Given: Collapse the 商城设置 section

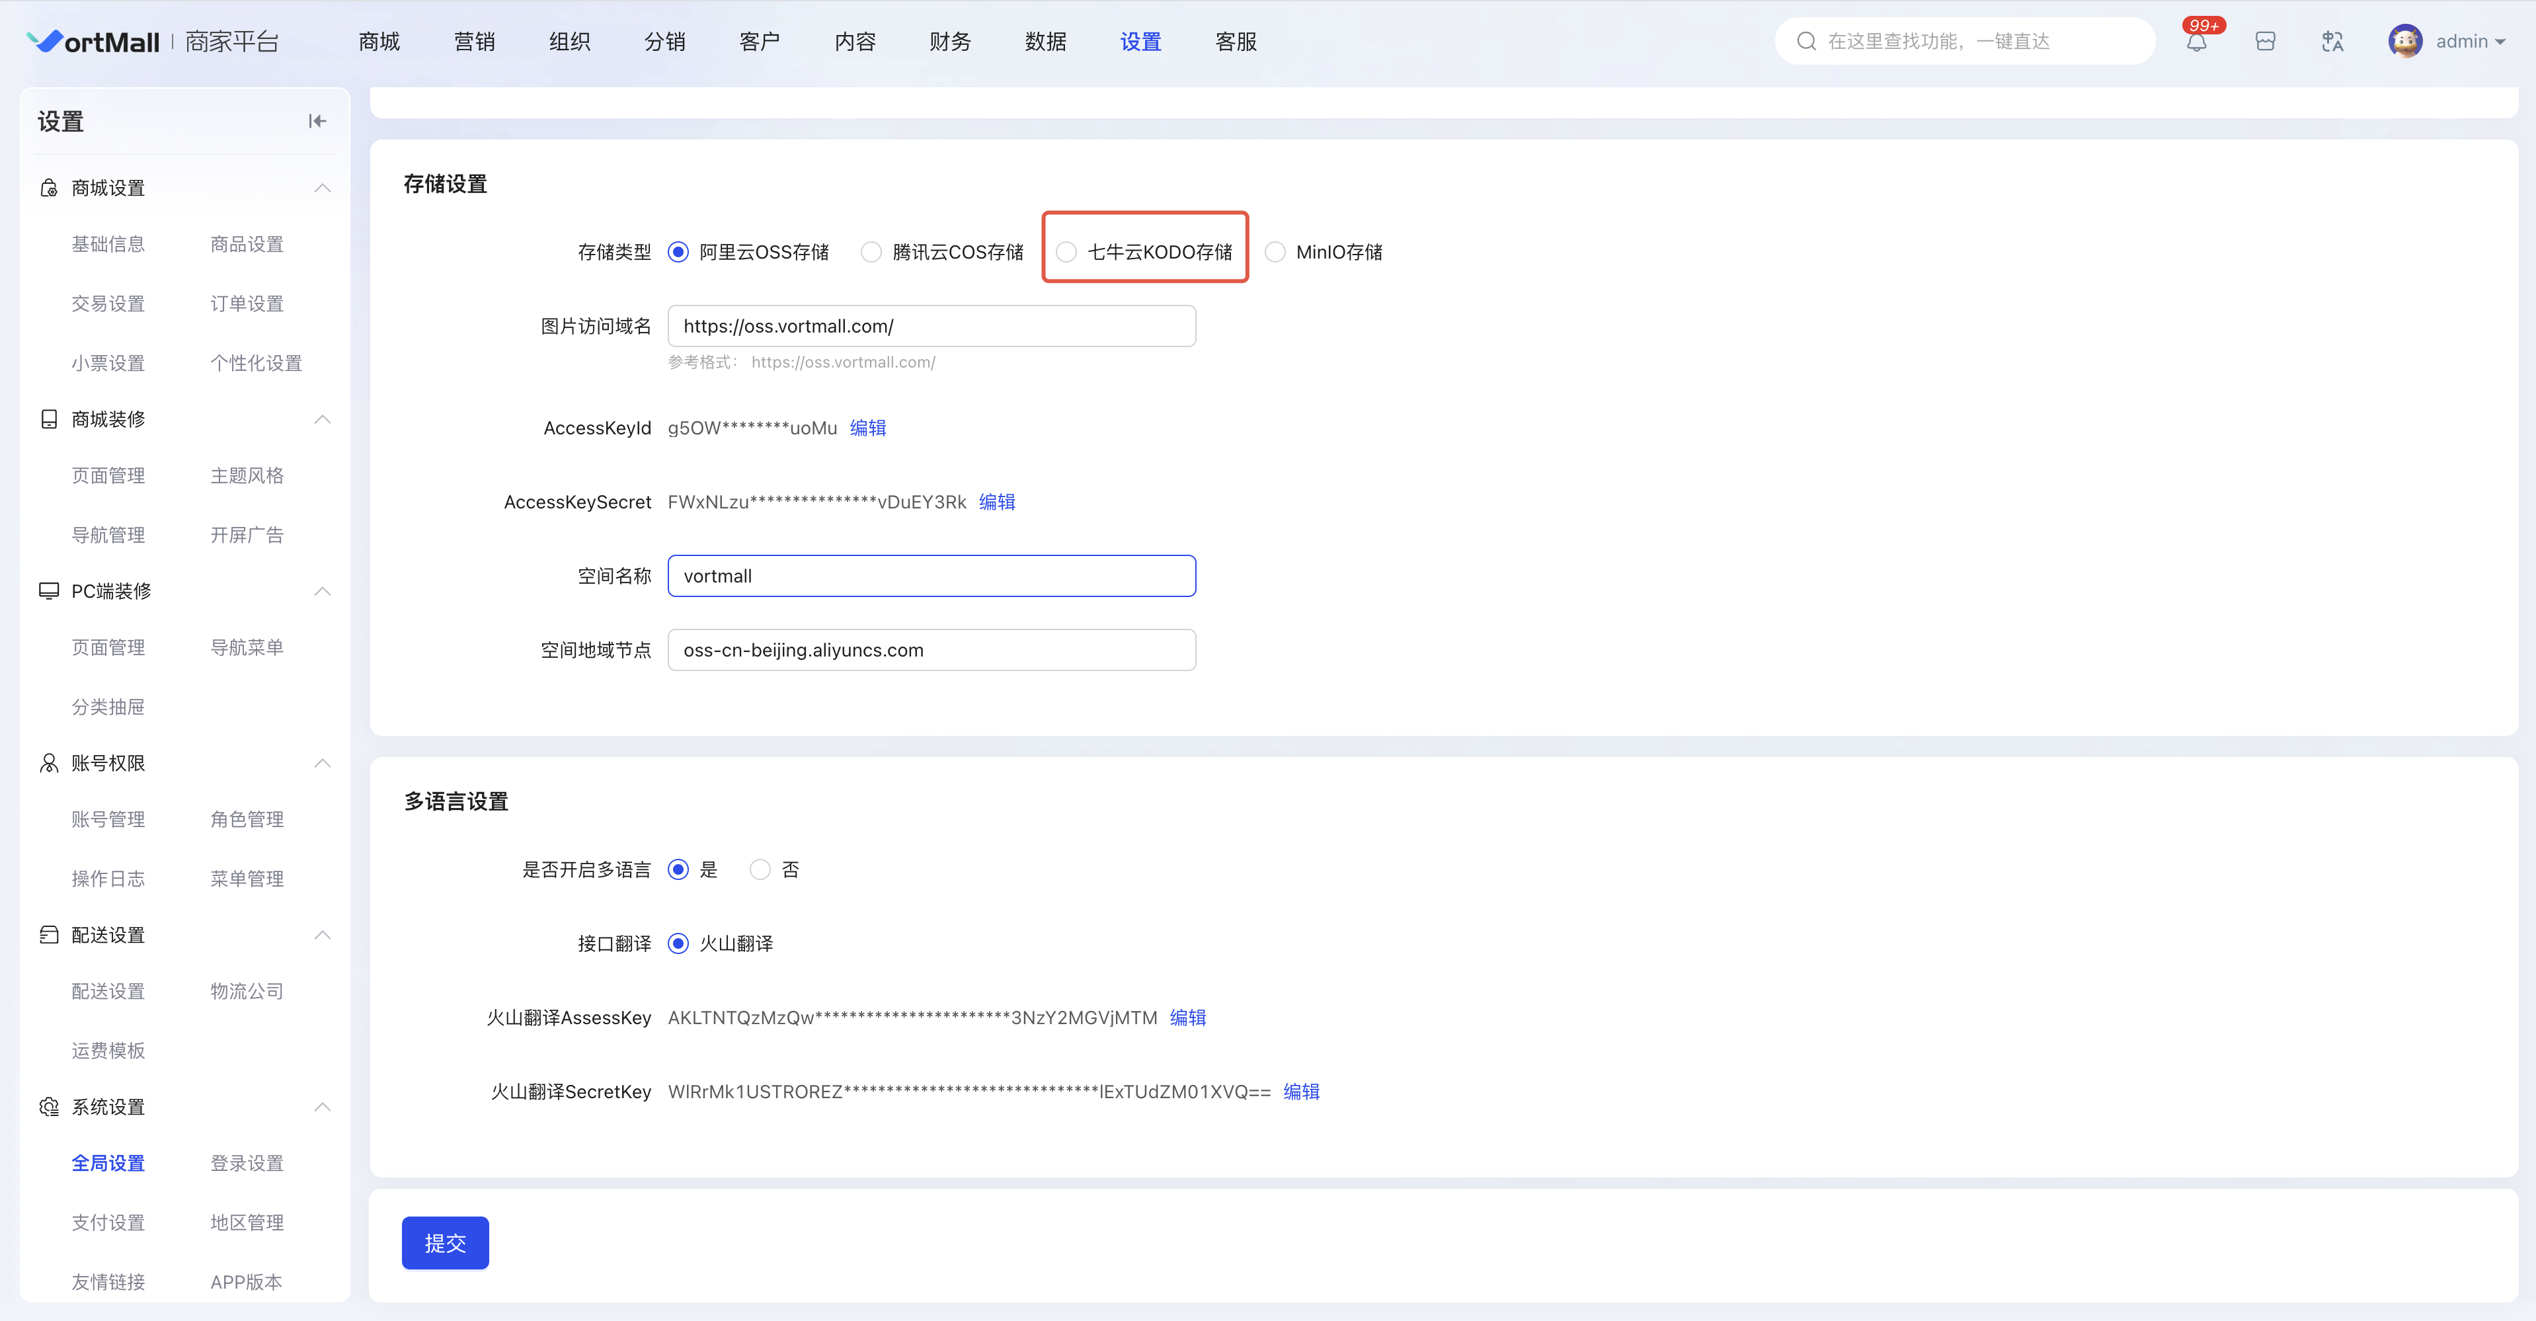Looking at the screenshot, I should [x=322, y=188].
